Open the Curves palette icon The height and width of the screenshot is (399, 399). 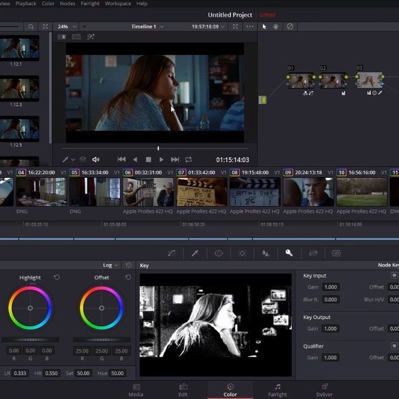click(172, 253)
